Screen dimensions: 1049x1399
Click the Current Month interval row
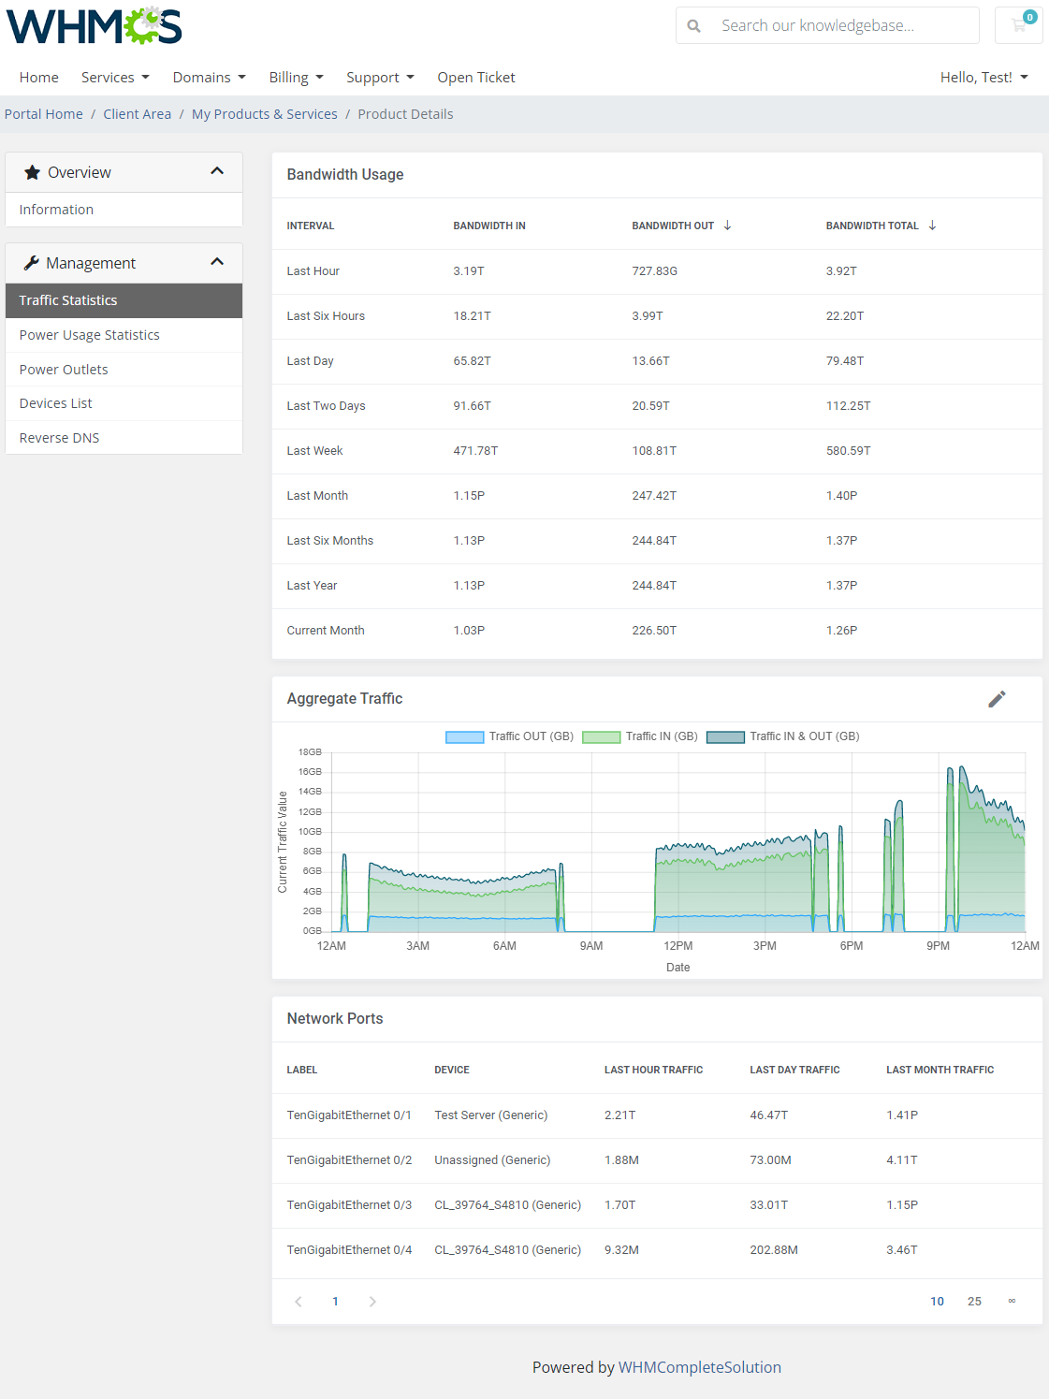[x=657, y=631]
